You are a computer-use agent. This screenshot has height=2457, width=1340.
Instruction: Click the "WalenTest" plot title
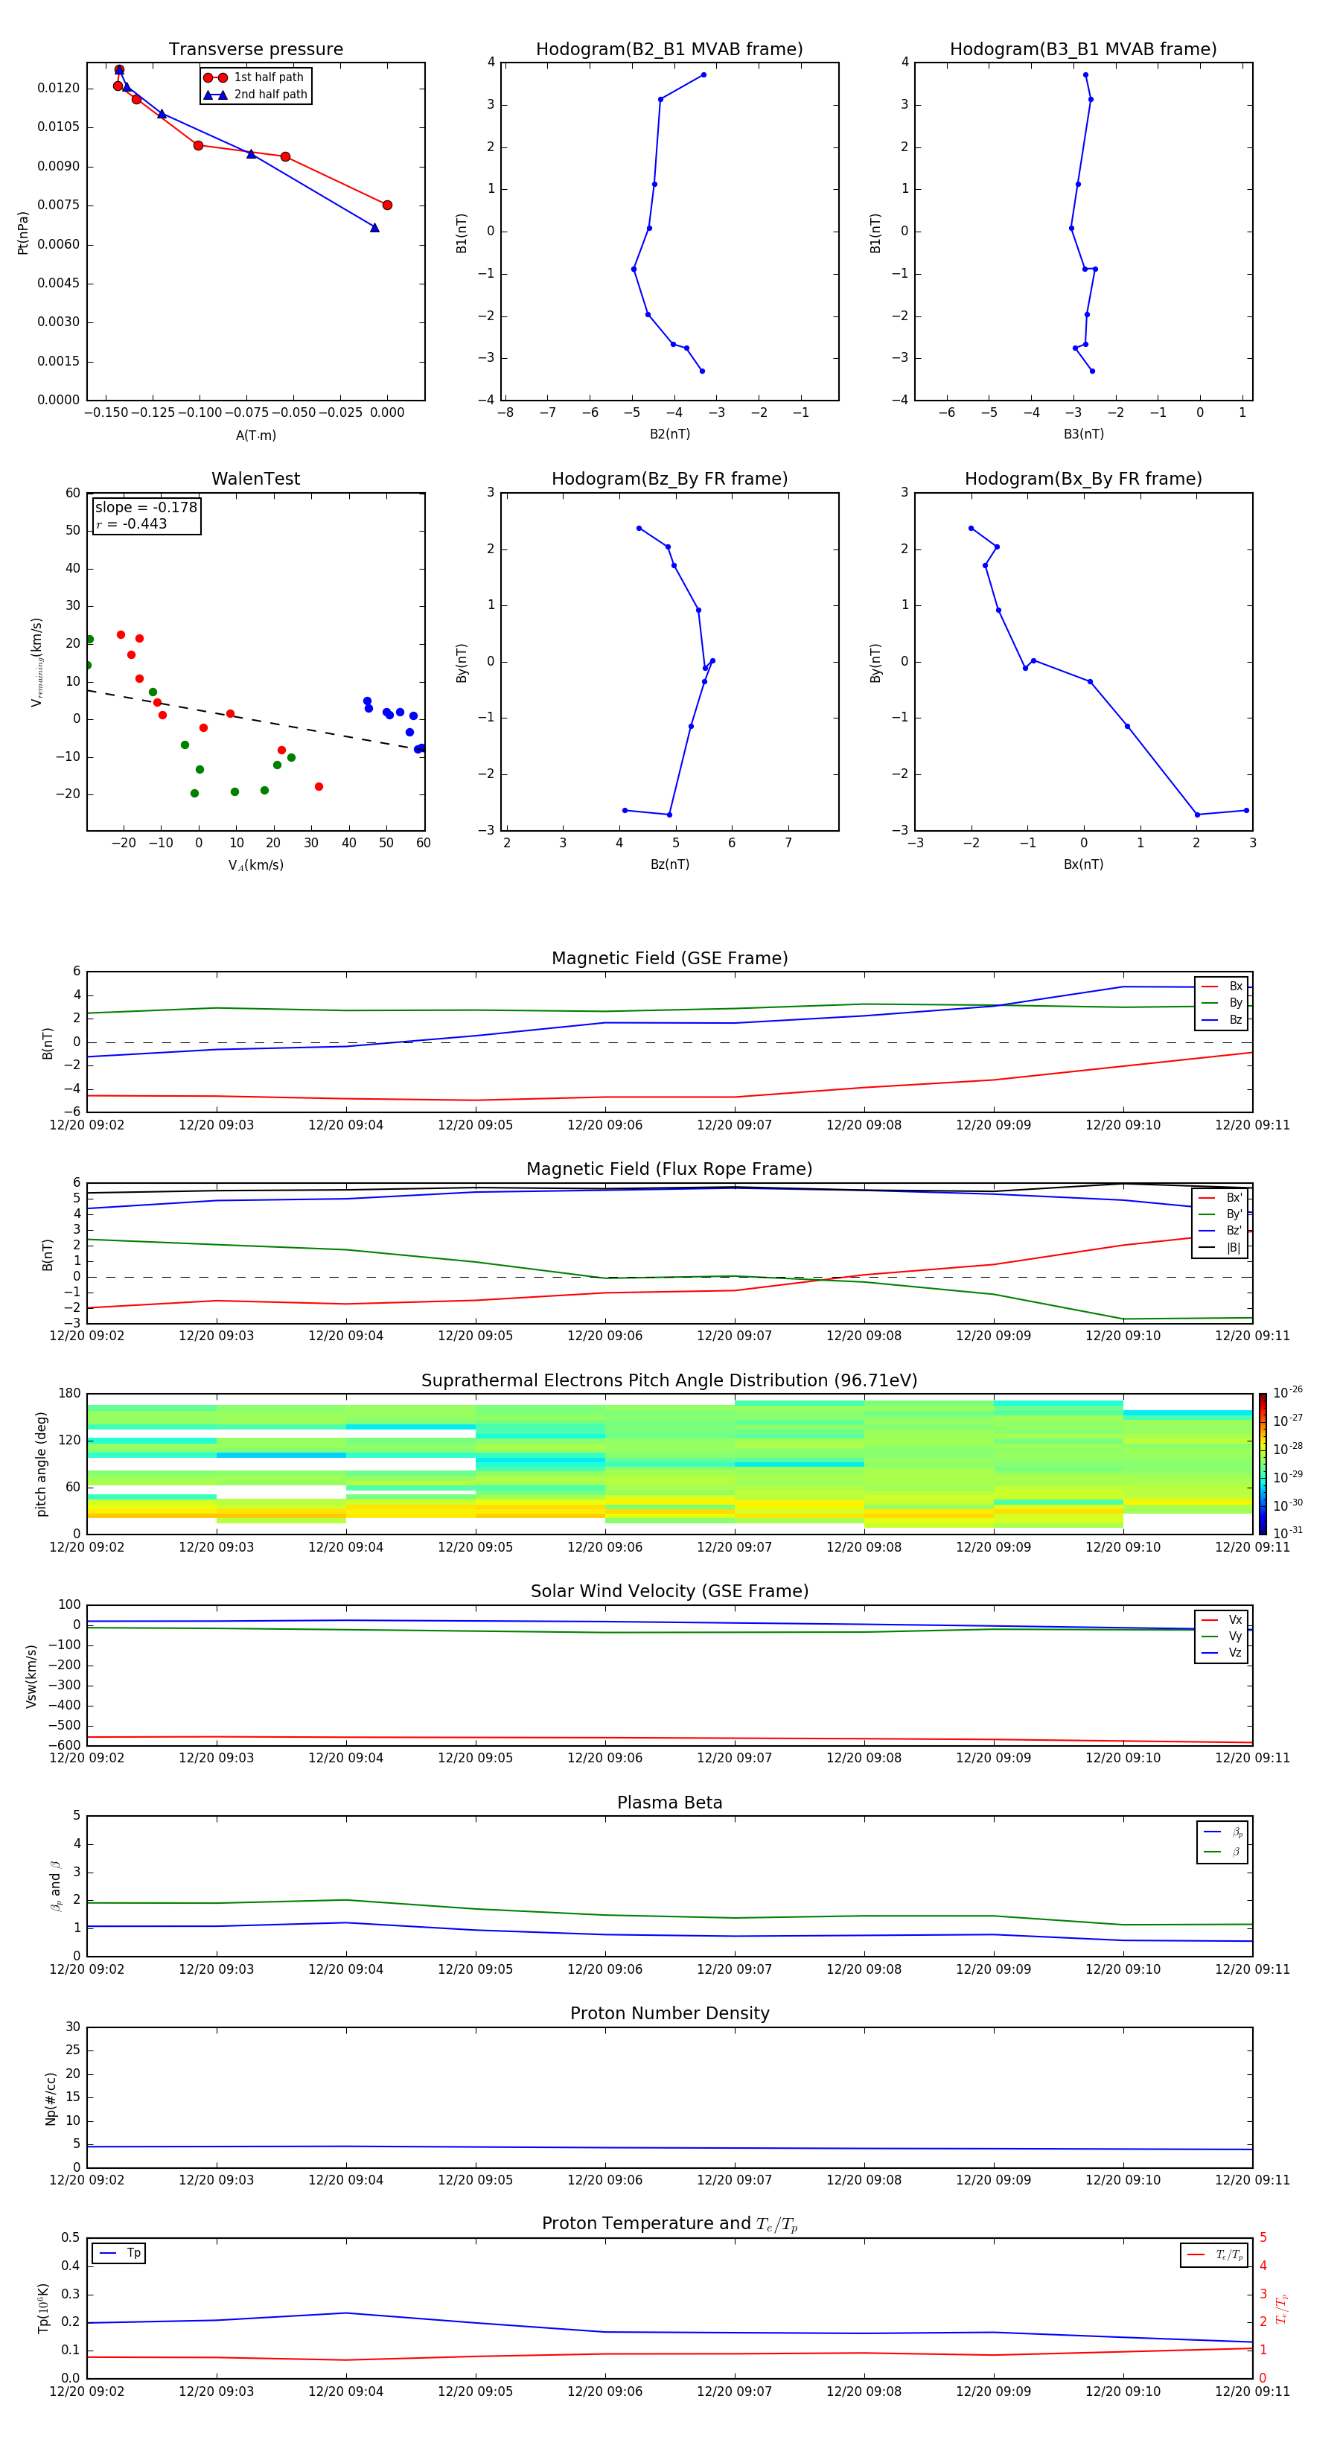[255, 479]
